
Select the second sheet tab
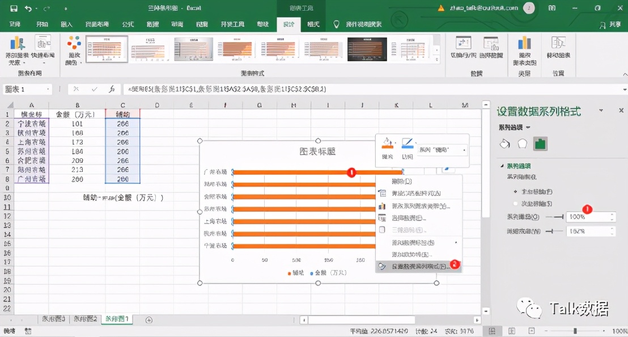click(86, 319)
